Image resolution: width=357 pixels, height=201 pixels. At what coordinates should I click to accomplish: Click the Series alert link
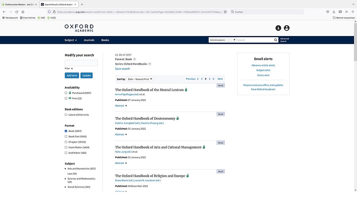[x=263, y=75]
